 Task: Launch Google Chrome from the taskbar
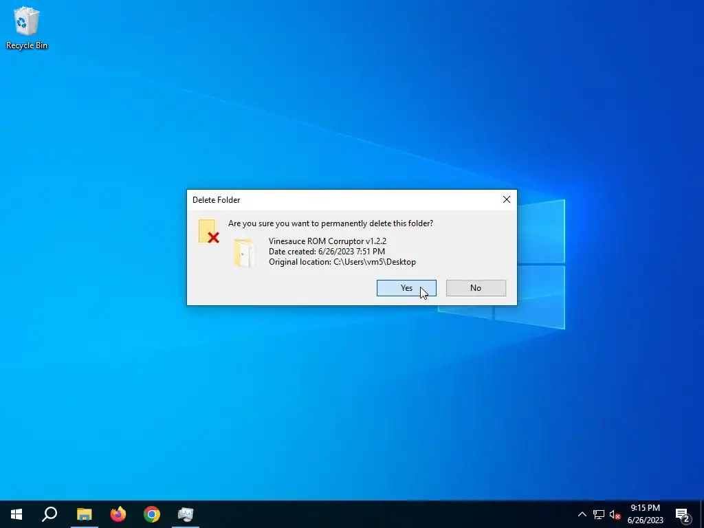click(x=152, y=514)
